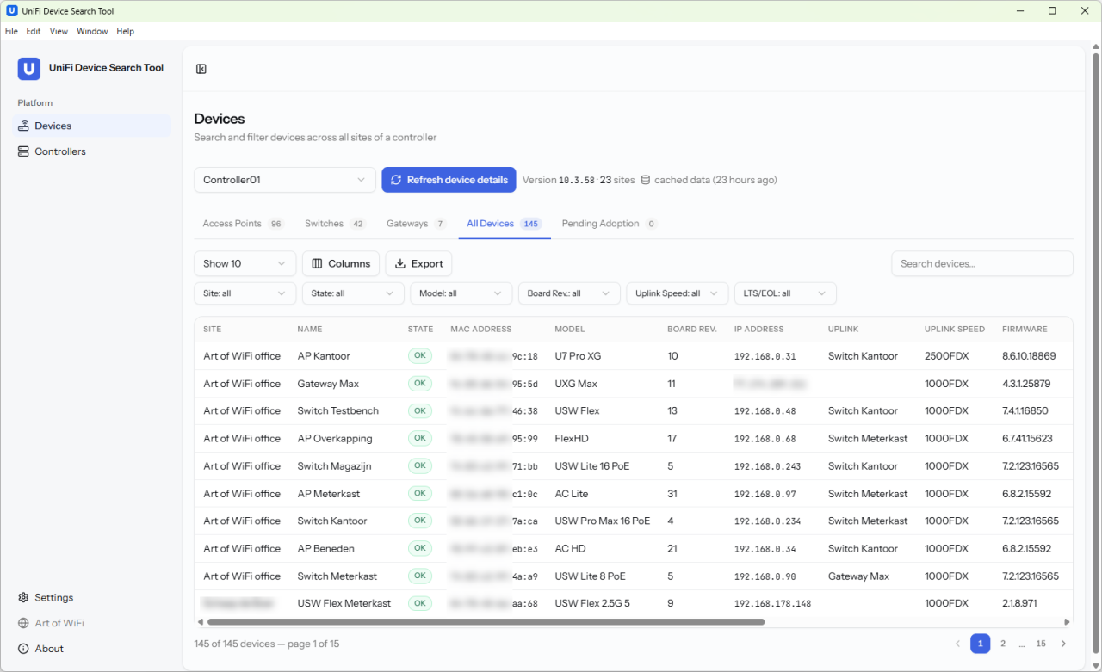
Task: Open the Controller01 selector dropdown
Action: pyautogui.click(x=285, y=180)
